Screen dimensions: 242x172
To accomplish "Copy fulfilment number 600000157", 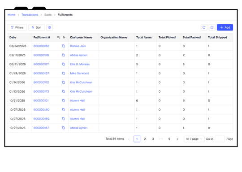I will pyautogui.click(x=63, y=128).
